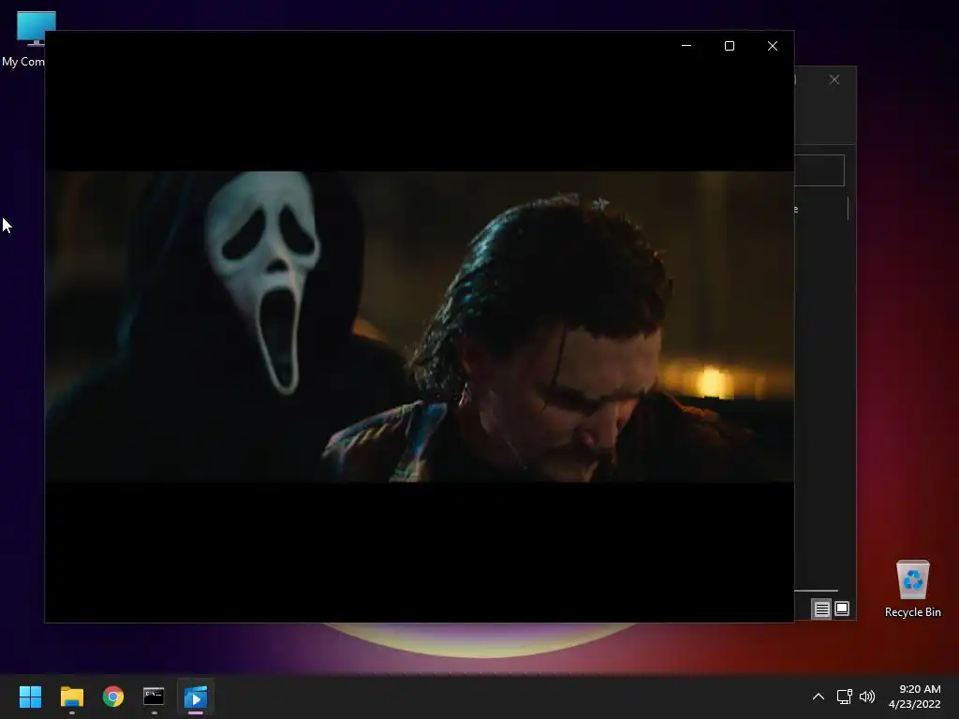
Task: Click the playing video frame
Action: tap(420, 327)
